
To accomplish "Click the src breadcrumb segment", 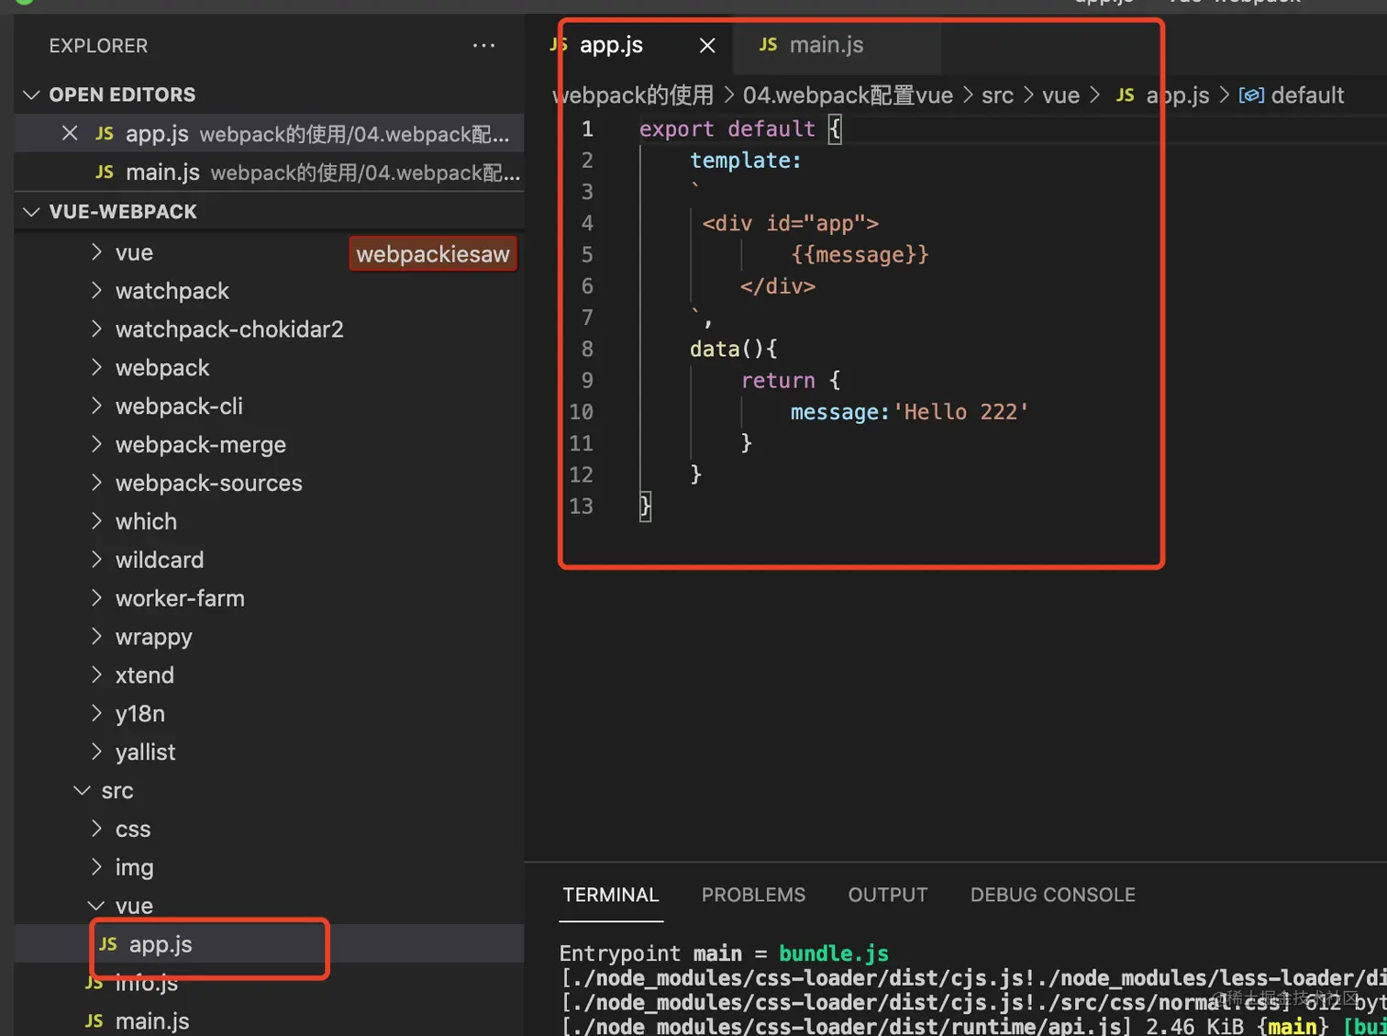I will pyautogui.click(x=997, y=95).
